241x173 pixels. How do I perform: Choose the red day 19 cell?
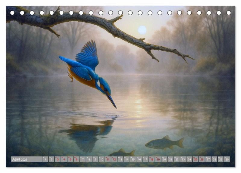[158, 159]
